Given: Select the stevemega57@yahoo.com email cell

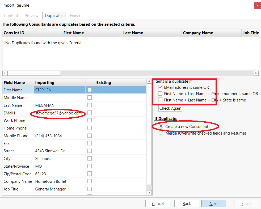Looking at the screenshot, I should point(60,113).
